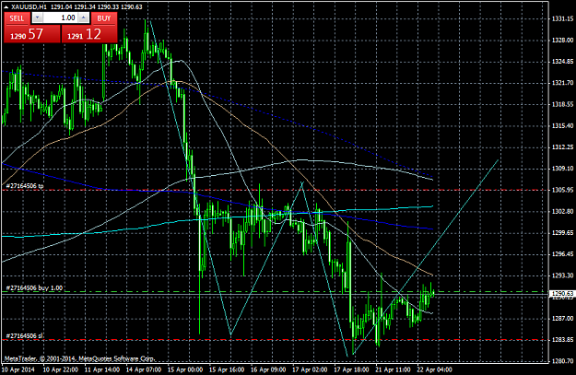The height and width of the screenshot is (375, 576).
Task: Increase lot volume with up arrow
Action: pyautogui.click(x=84, y=18)
